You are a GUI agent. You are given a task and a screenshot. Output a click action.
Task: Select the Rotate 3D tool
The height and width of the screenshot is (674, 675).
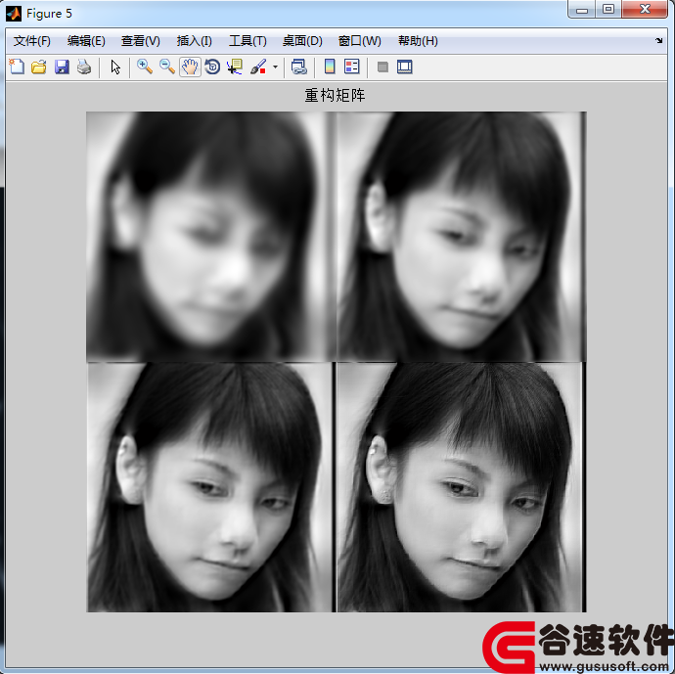(x=212, y=67)
